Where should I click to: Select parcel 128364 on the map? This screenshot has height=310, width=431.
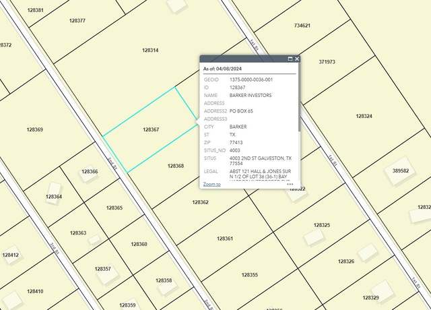click(x=54, y=197)
